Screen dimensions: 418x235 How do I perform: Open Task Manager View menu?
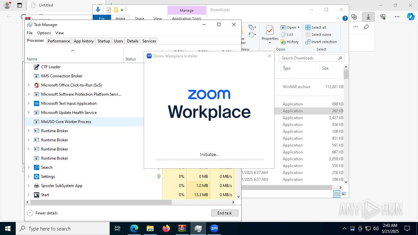(x=59, y=33)
